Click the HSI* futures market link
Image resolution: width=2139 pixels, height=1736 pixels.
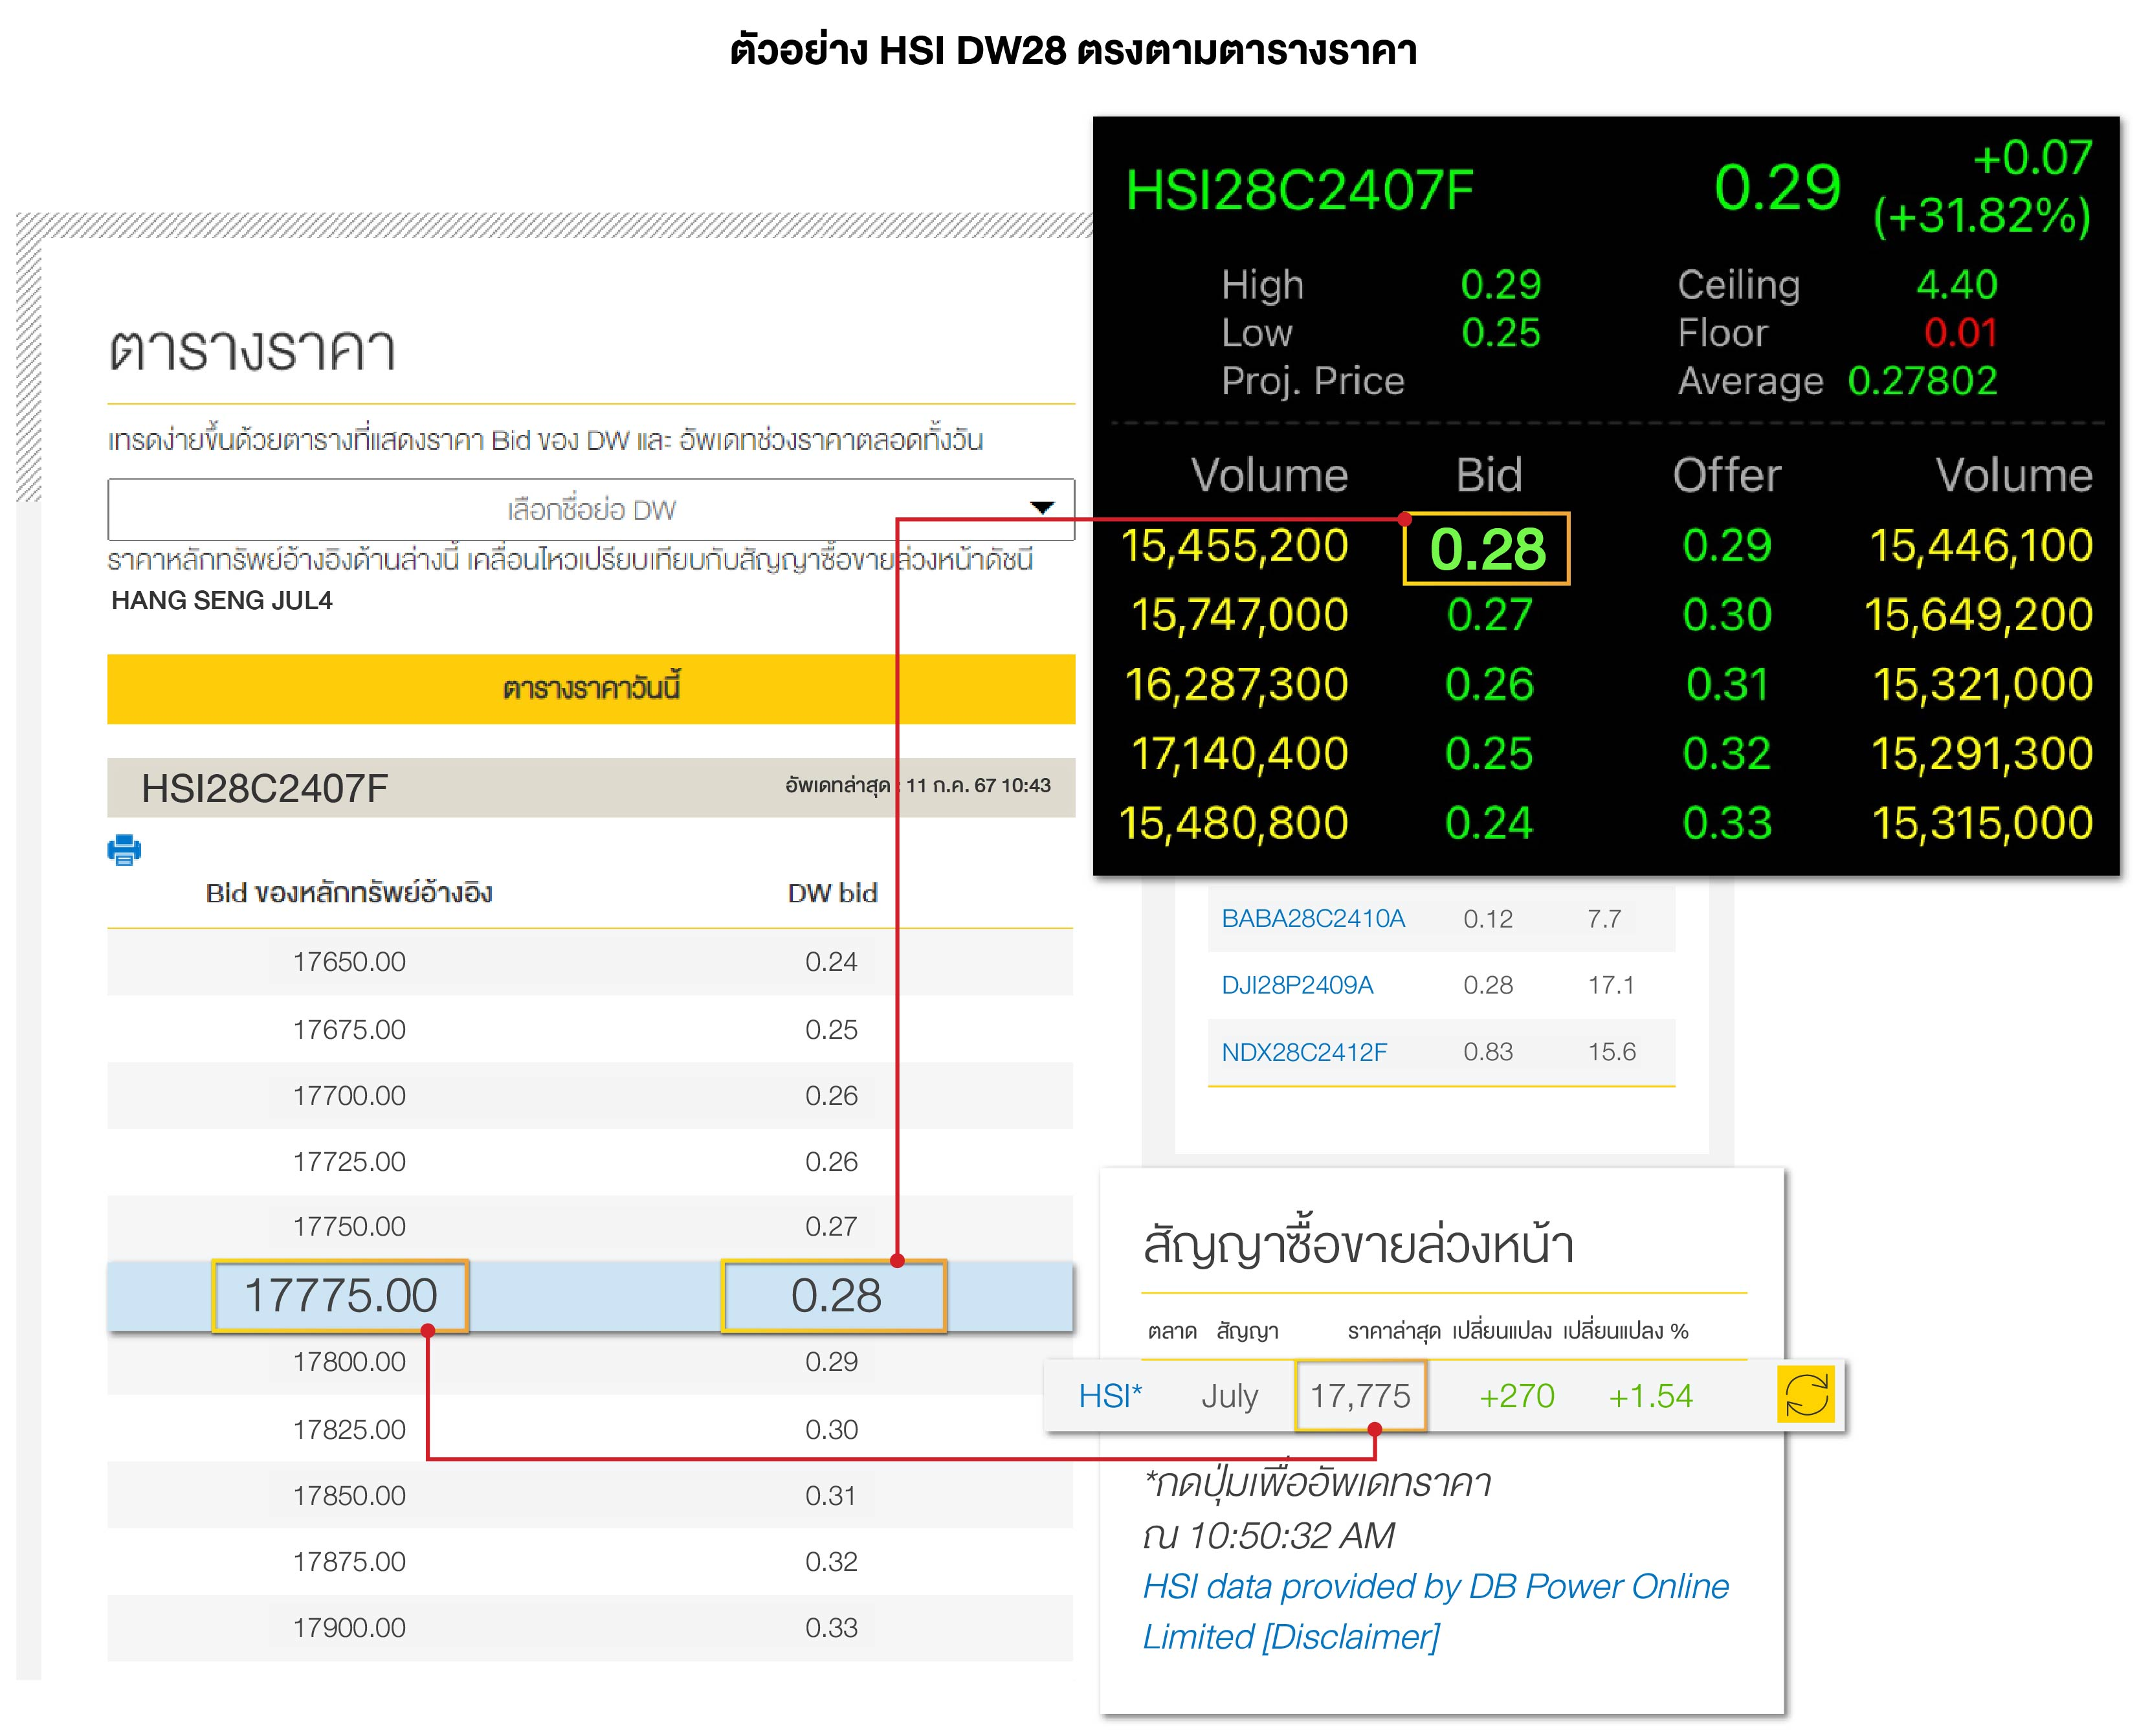point(1110,1395)
